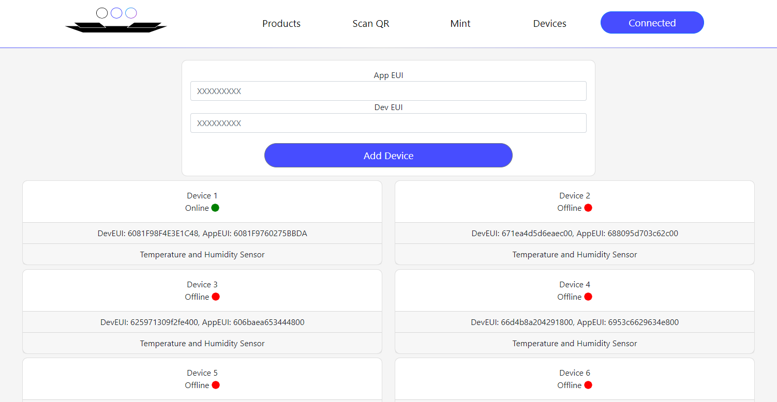
Task: Open the Products nav item
Action: [281, 23]
